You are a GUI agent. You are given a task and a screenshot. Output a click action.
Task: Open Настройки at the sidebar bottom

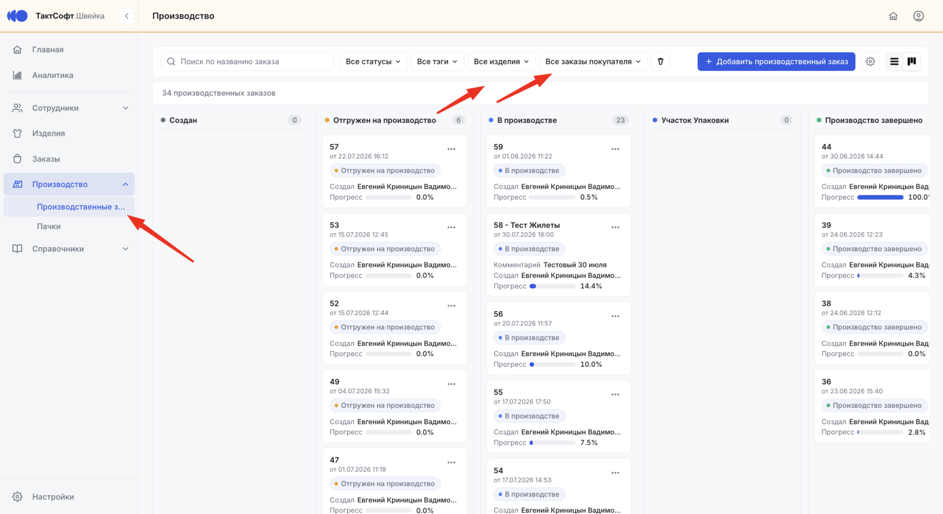[69, 497]
